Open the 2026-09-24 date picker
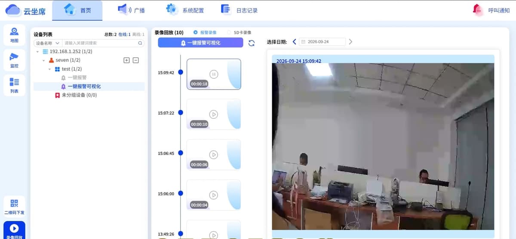The image size is (516, 239). [x=322, y=42]
